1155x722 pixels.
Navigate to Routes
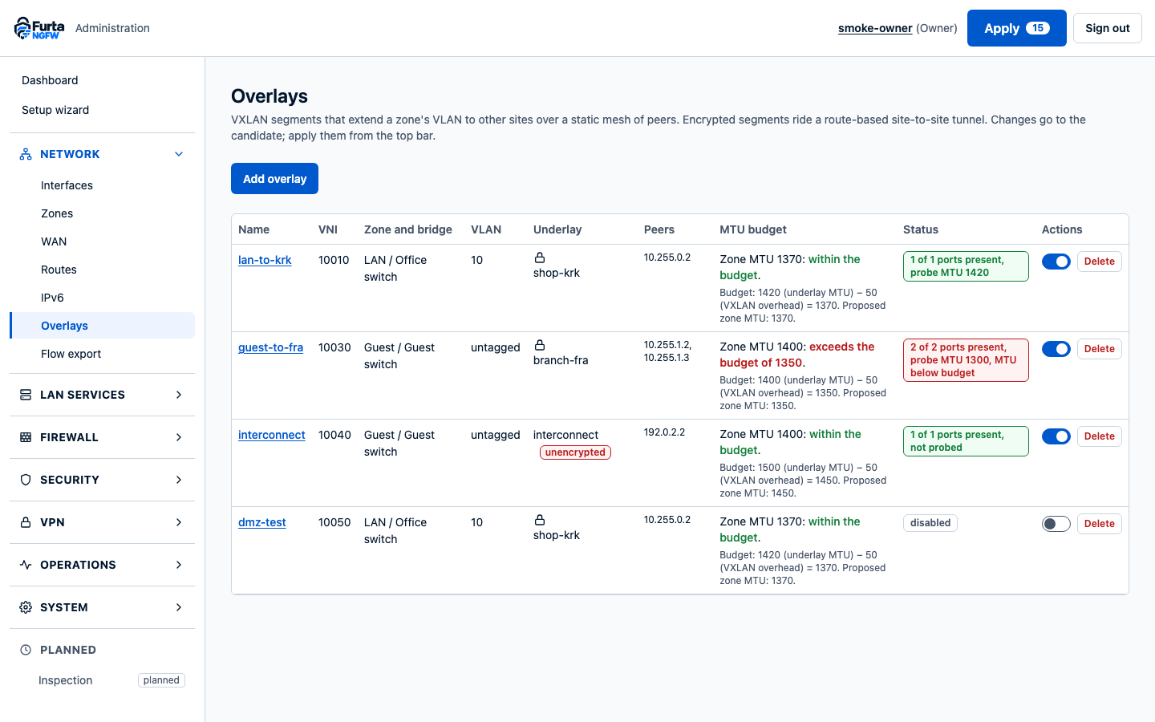pyautogui.click(x=102, y=270)
